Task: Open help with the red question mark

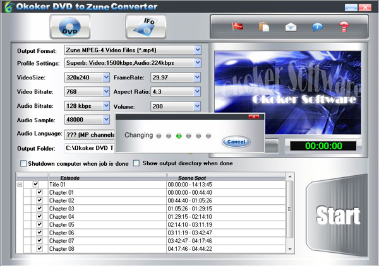Action: point(344,26)
